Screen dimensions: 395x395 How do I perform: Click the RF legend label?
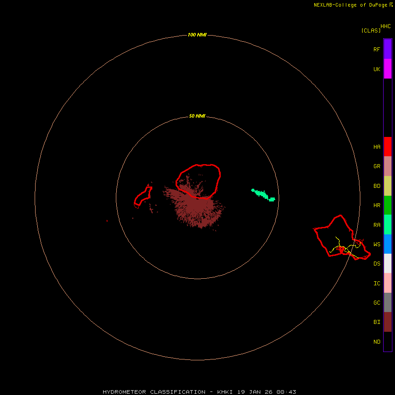coord(377,49)
